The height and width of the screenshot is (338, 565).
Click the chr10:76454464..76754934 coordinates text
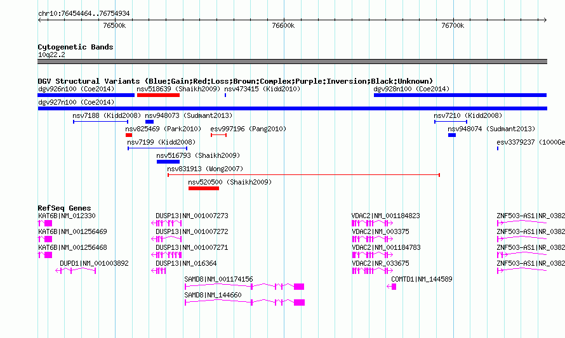point(84,13)
